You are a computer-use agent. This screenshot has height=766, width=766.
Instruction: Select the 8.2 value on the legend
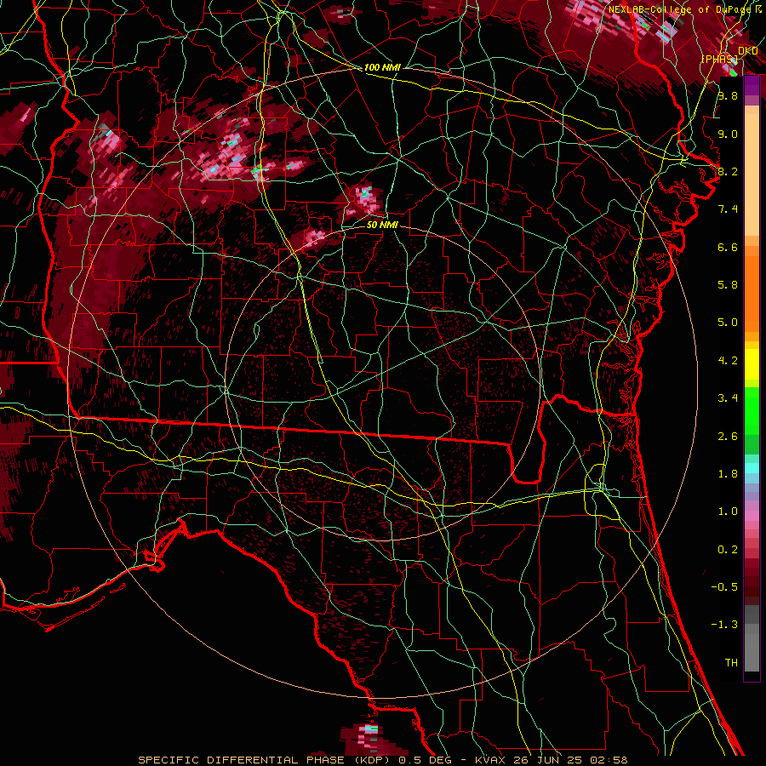(x=728, y=171)
